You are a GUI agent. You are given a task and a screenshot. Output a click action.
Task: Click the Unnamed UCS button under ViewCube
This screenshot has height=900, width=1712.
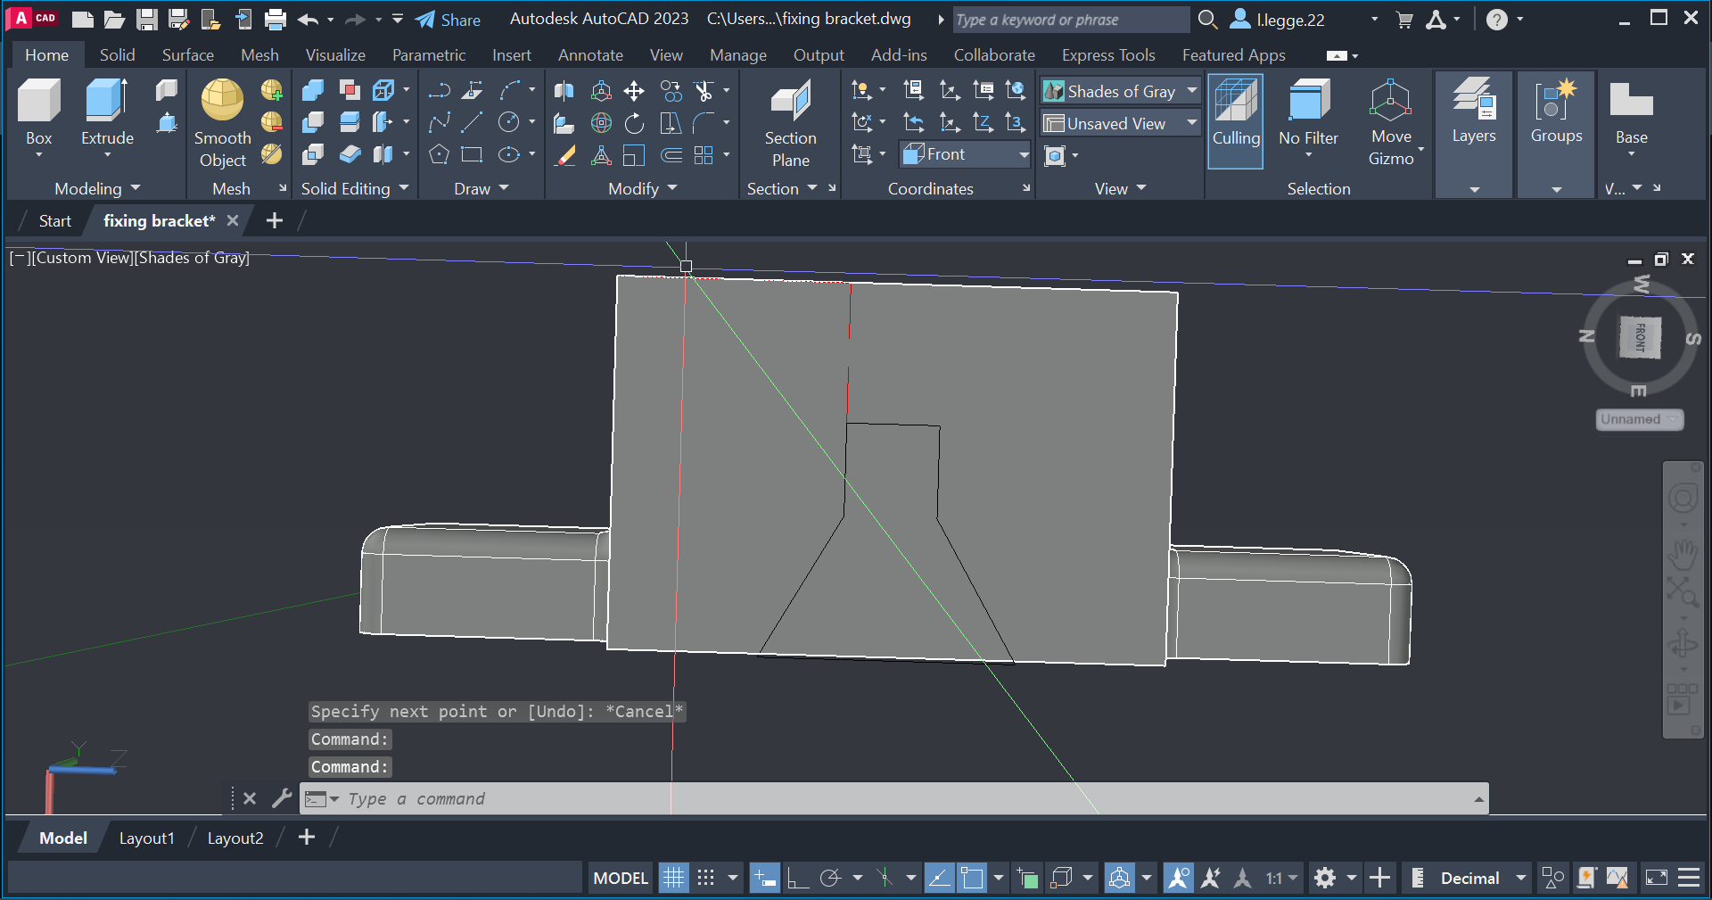(x=1639, y=419)
